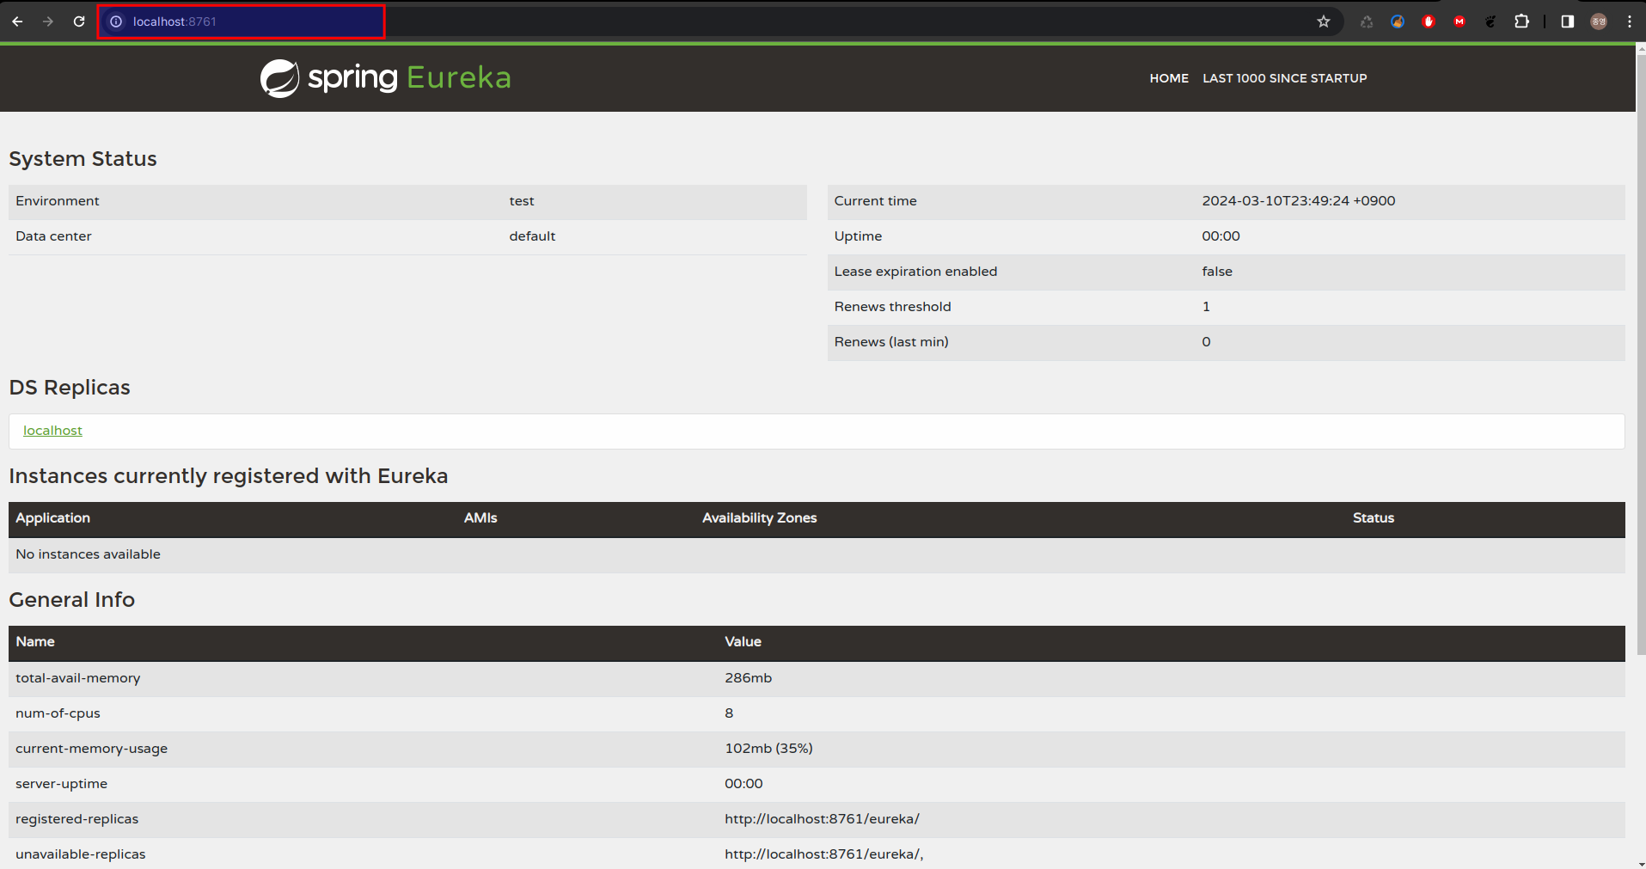This screenshot has height=869, width=1646.
Task: Go to HOME in the Eureka navbar
Action: (x=1169, y=78)
